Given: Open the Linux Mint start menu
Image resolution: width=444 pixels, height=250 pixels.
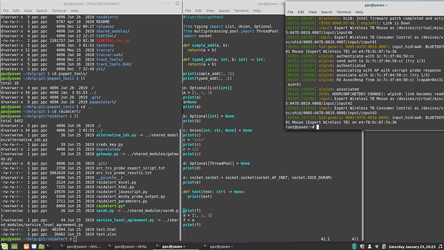Looking at the screenshot, I should pyautogui.click(x=5, y=247).
